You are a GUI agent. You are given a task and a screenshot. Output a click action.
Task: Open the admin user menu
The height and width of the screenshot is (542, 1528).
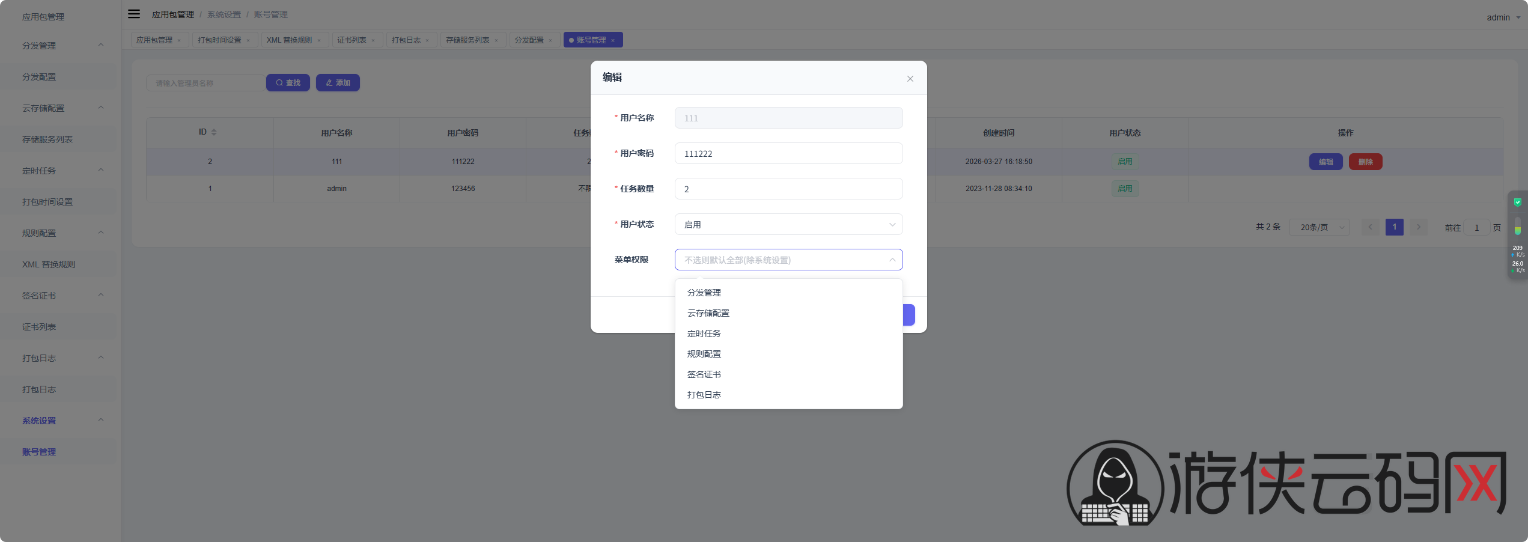[1502, 17]
